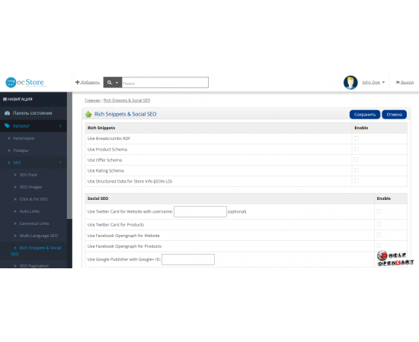
Task: Enable Use Rating Schema checkbox
Action: click(x=357, y=170)
